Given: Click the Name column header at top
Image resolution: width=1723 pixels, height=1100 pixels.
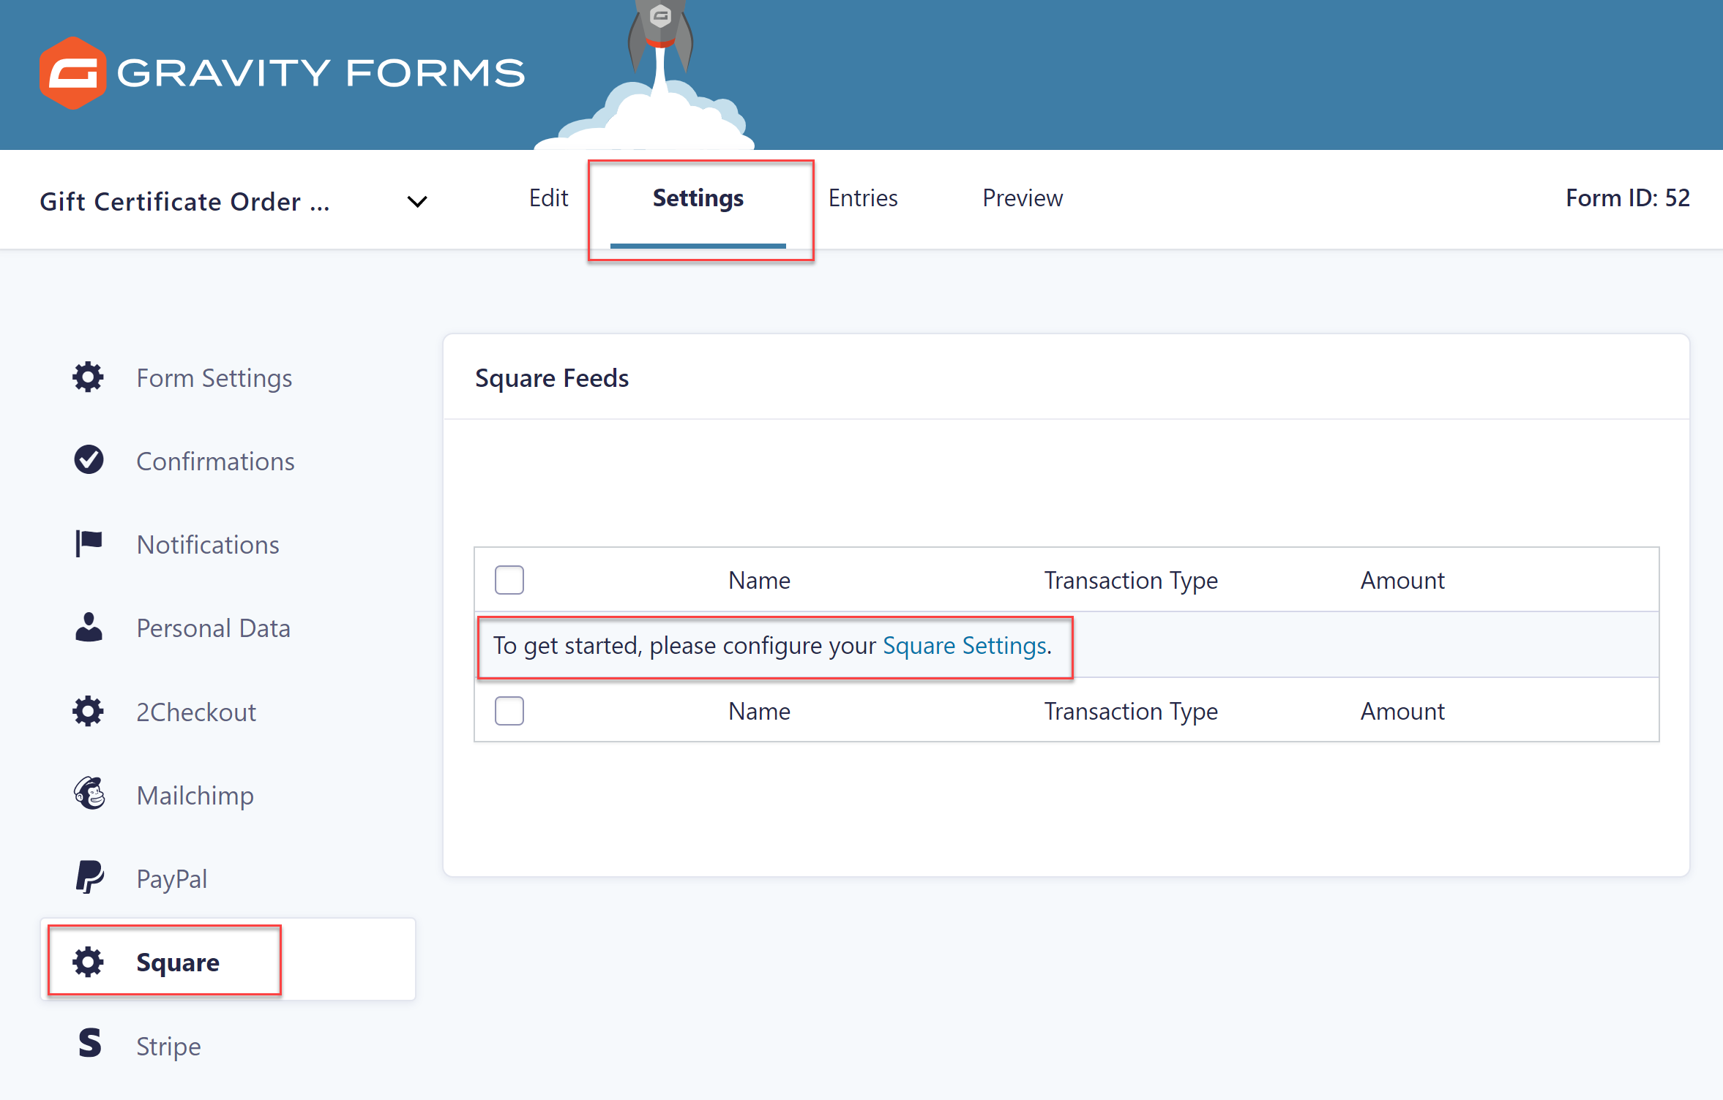Looking at the screenshot, I should (759, 580).
